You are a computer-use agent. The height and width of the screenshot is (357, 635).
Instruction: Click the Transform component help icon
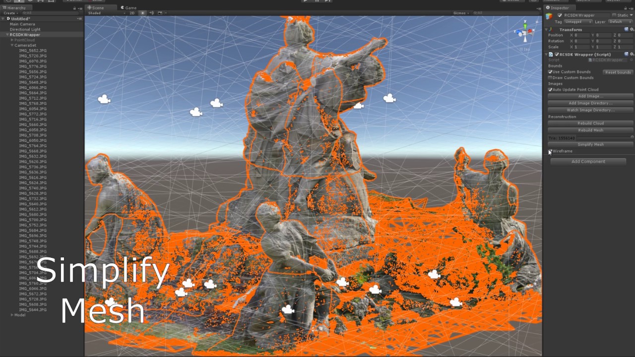tap(626, 30)
